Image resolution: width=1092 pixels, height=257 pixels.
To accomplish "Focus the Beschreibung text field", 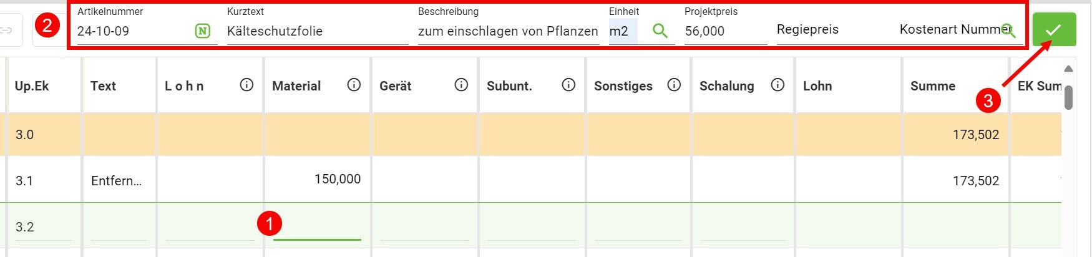I will point(508,31).
